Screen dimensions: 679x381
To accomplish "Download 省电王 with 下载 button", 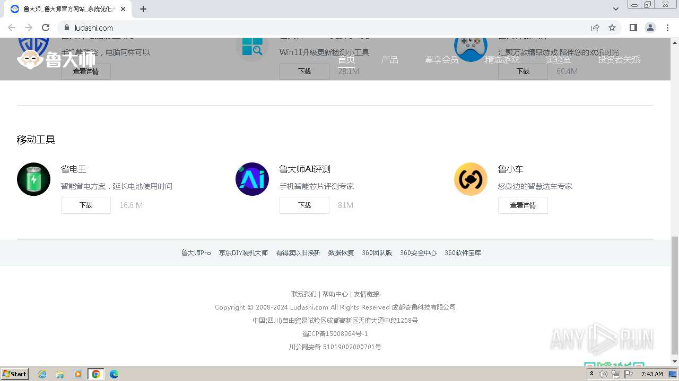I will click(x=86, y=205).
